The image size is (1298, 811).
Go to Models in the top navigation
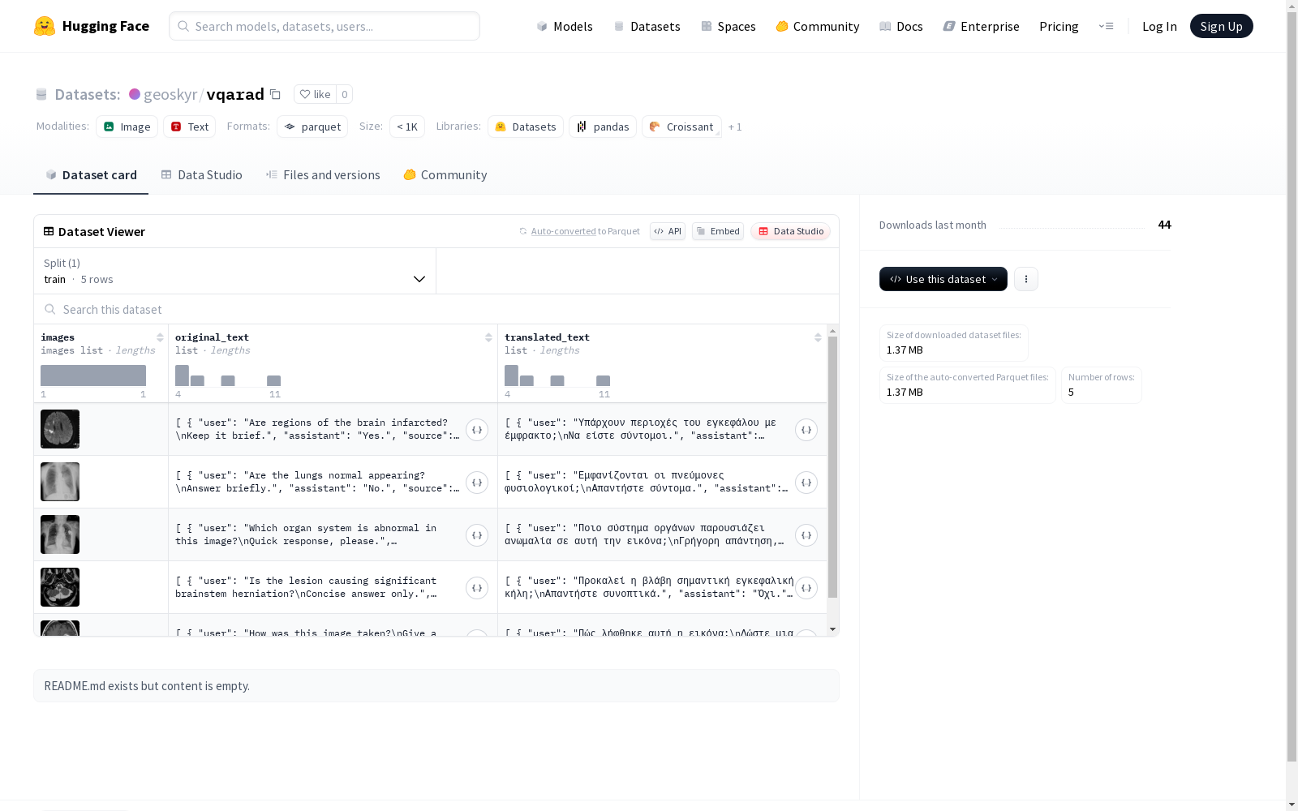565,26
